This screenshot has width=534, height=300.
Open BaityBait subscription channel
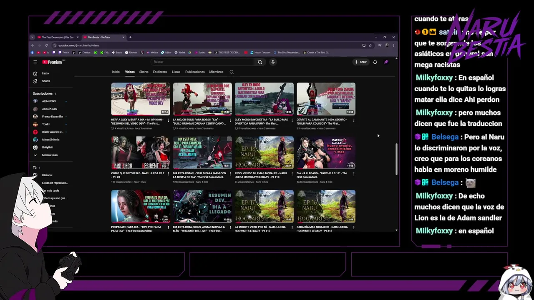(47, 147)
